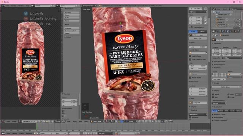Click grease pencil draw icon beside New
243x136 pixels.
[x=191, y=35]
